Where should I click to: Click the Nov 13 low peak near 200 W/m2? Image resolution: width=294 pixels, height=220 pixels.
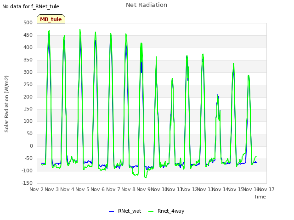218,95
